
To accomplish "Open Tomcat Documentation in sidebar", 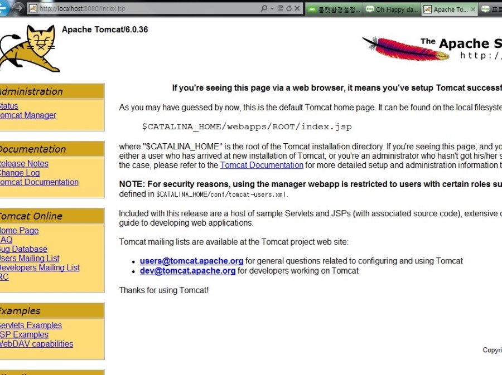I will point(38,182).
